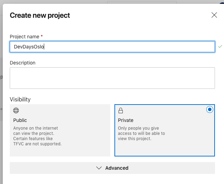Place cursor in the DevDaysOslo text
This screenshot has width=224, height=184.
(x=29, y=47)
